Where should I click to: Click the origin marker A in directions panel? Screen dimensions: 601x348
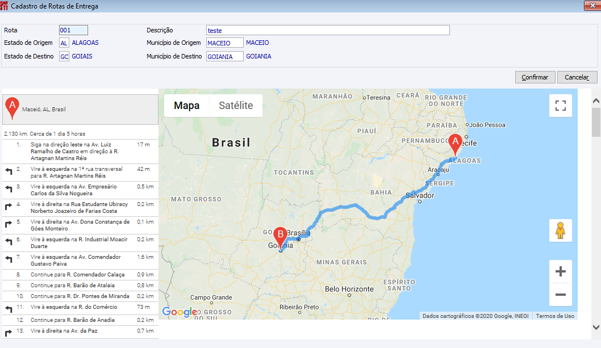pyautogui.click(x=12, y=108)
